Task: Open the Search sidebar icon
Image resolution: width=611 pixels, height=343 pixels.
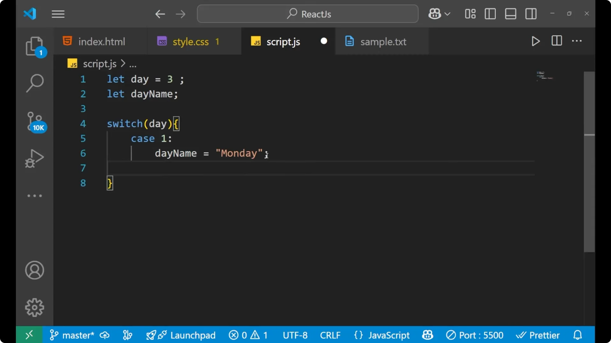Action: [x=34, y=83]
